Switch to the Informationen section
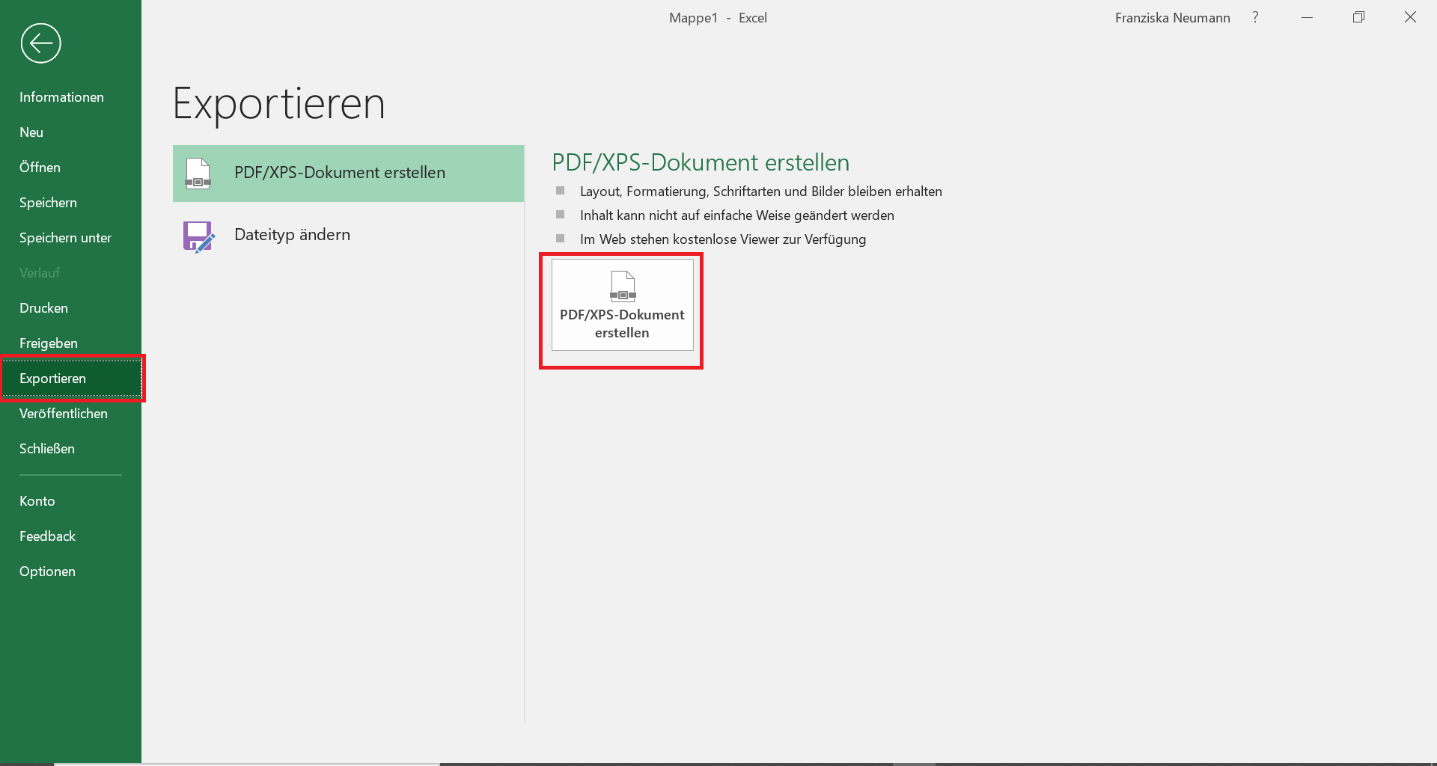This screenshot has width=1437, height=766. [62, 96]
